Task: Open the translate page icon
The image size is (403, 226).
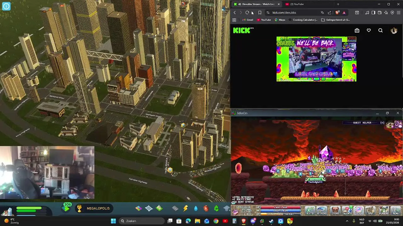Action: (322, 13)
